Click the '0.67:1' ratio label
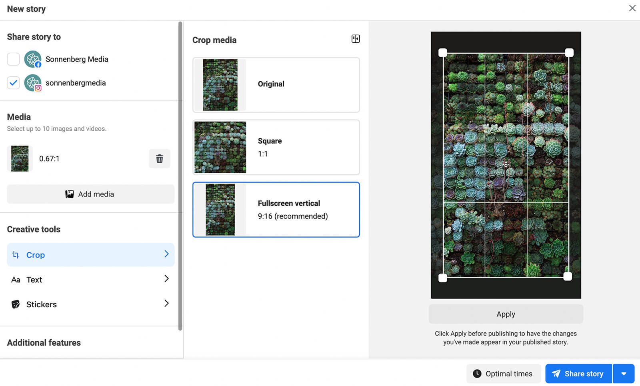Viewport: 640px width, 386px height. click(x=49, y=159)
